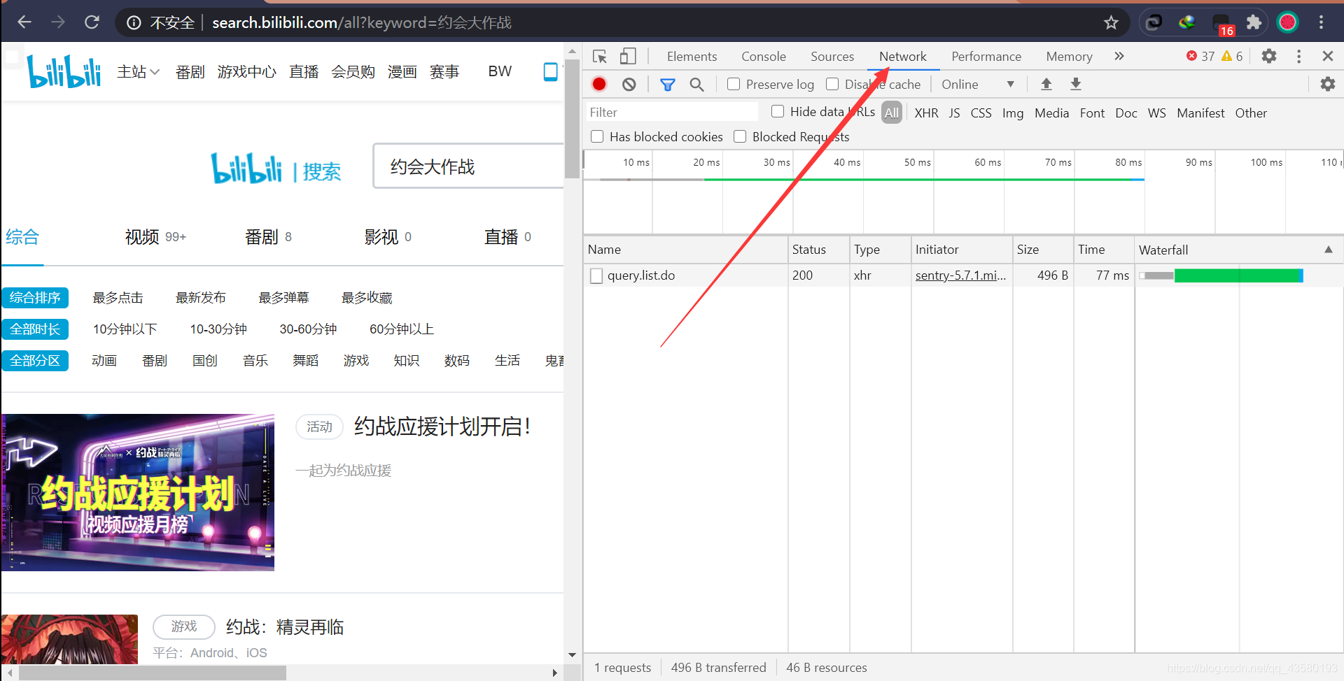Screen dimensions: 1344x681
Task: Tick Blocked Requests checkbox
Action: 740,137
